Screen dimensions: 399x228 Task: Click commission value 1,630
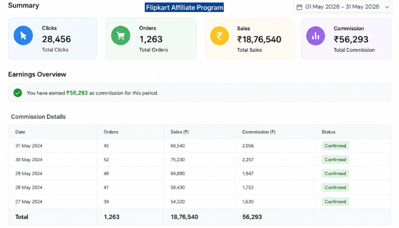click(x=248, y=202)
